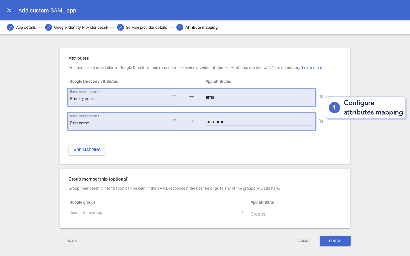Cancel the custom SAML app setup
Viewport: 410px width, 256px height.
[305, 241]
